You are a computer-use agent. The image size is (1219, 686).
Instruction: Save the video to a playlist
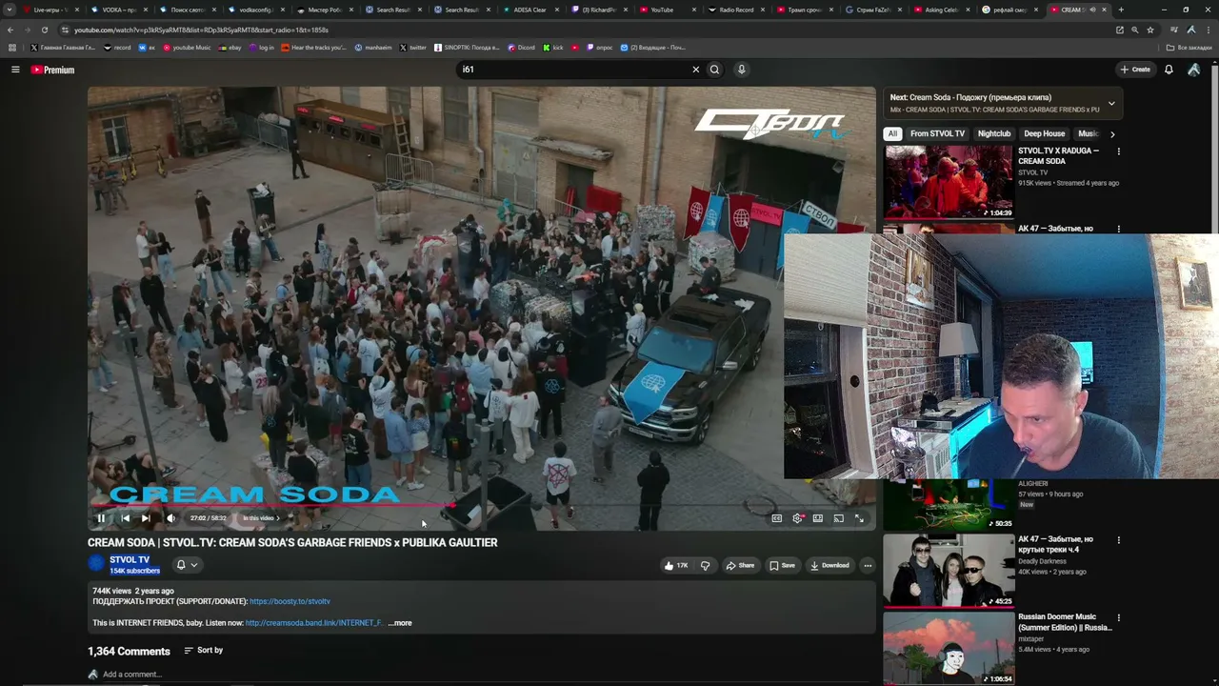(782, 565)
